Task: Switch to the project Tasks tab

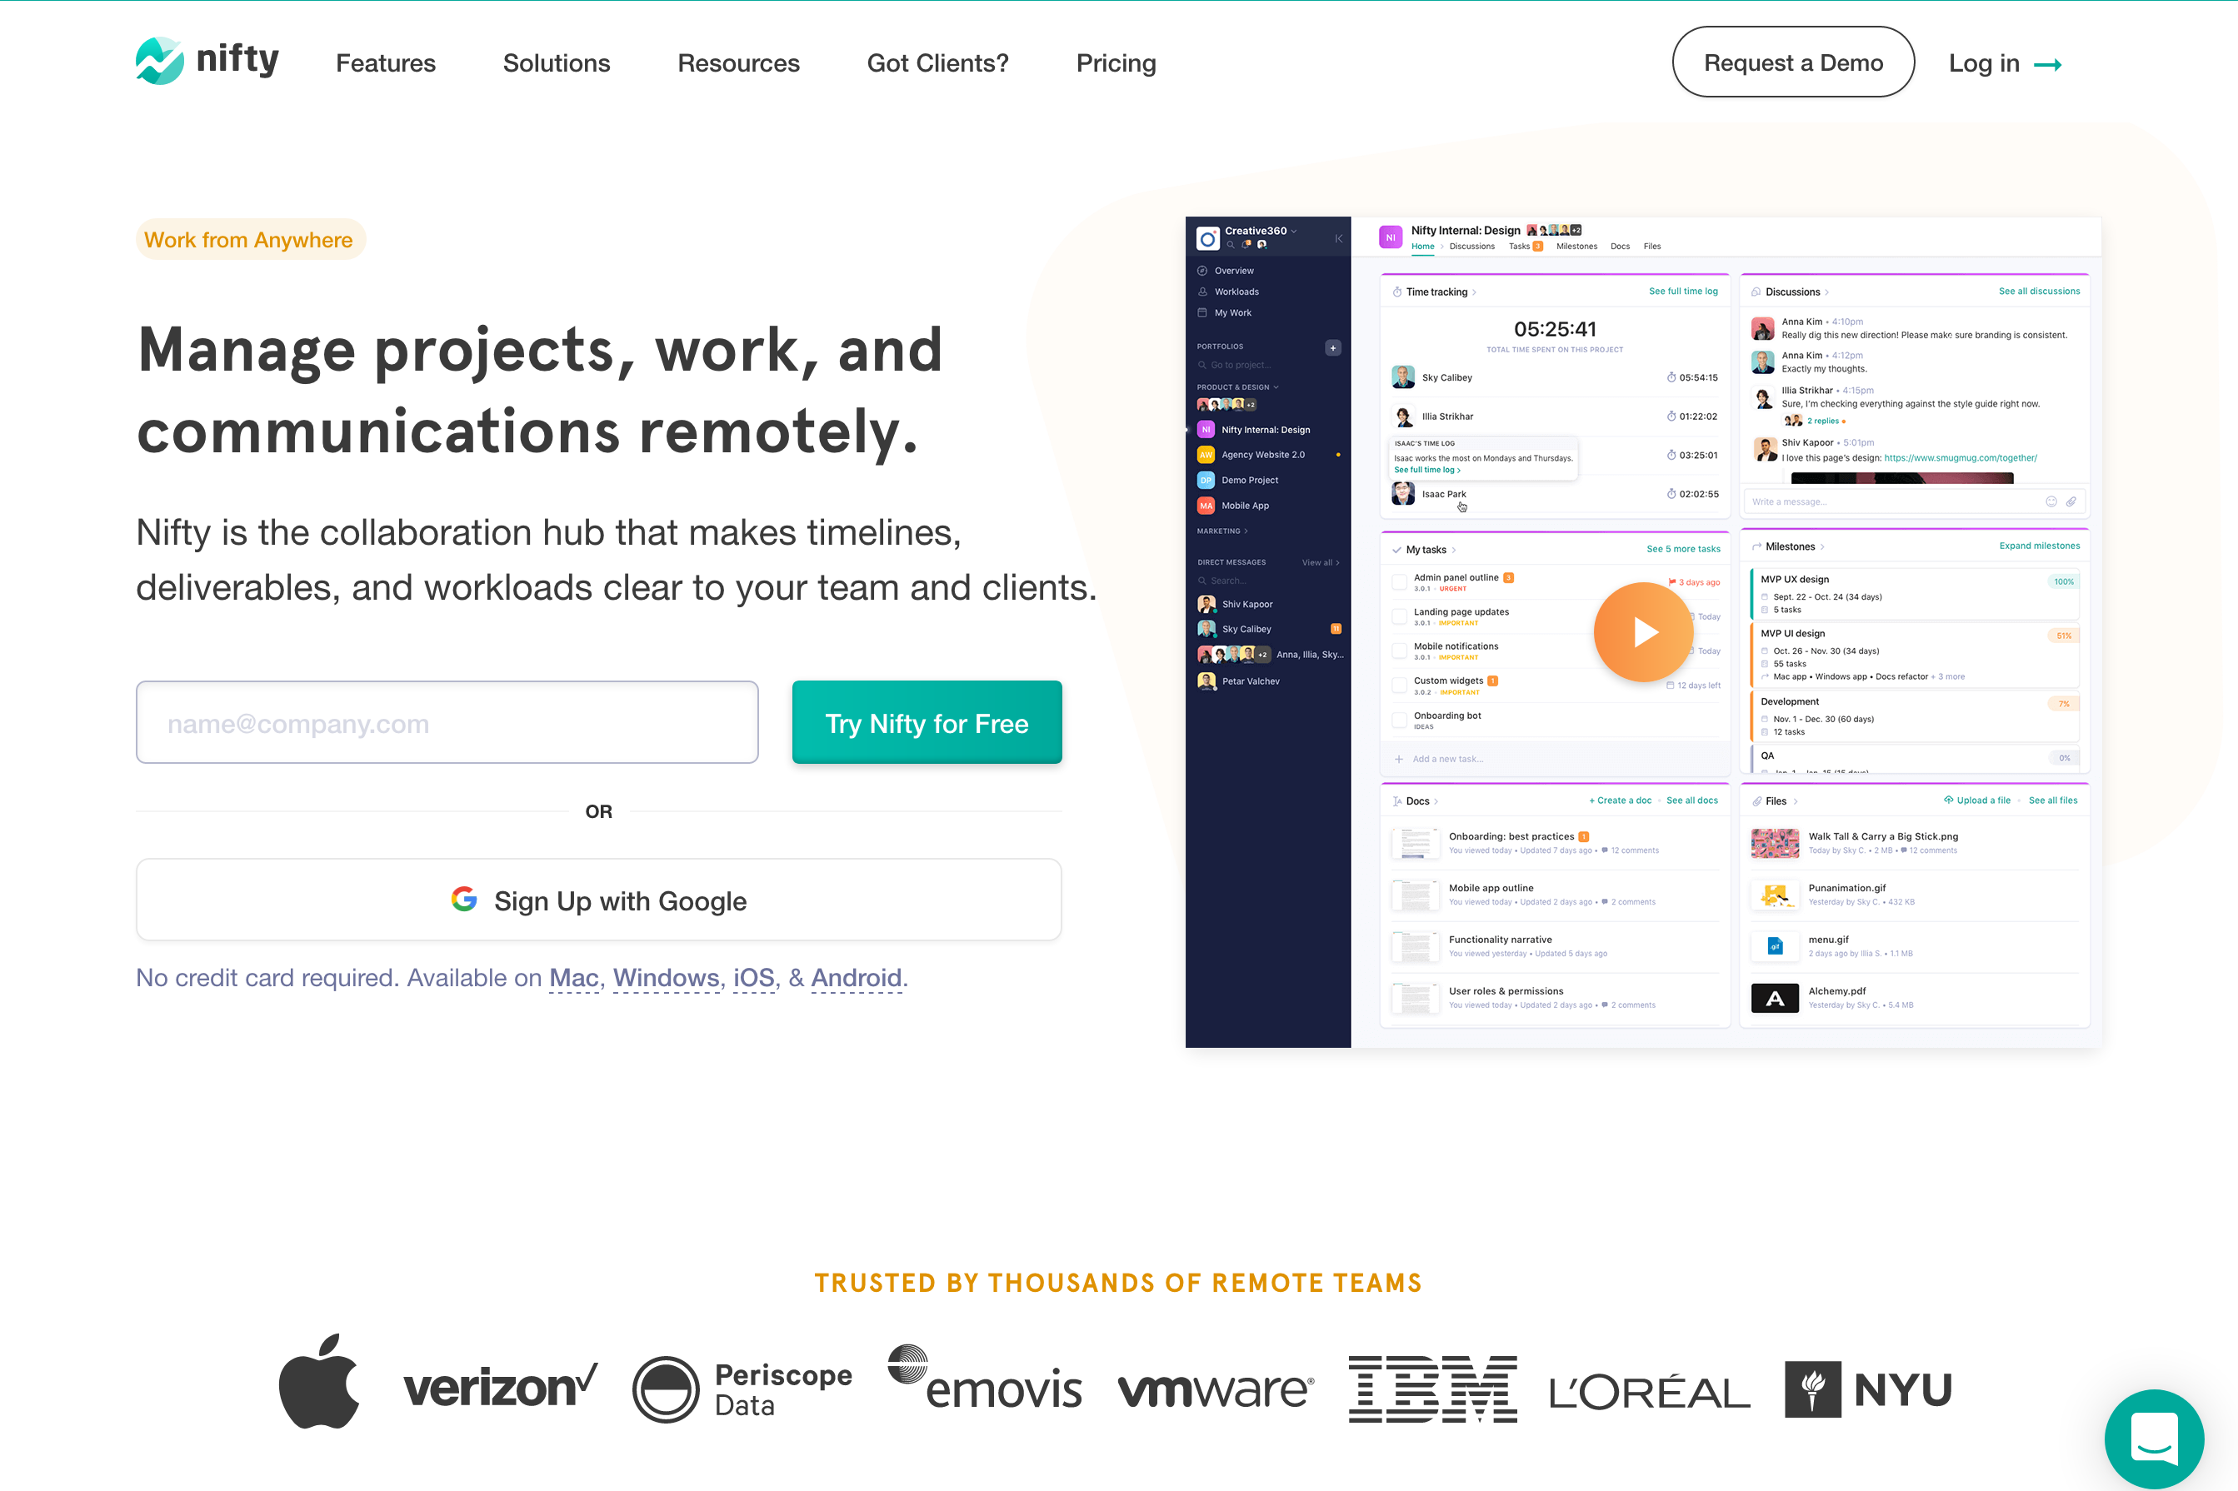Action: [x=1526, y=247]
